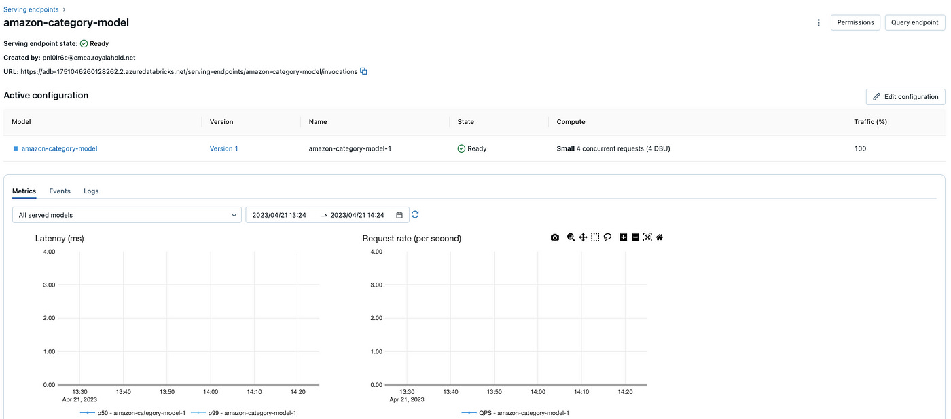Choose Box Select tool in chart toolbar

[595, 237]
